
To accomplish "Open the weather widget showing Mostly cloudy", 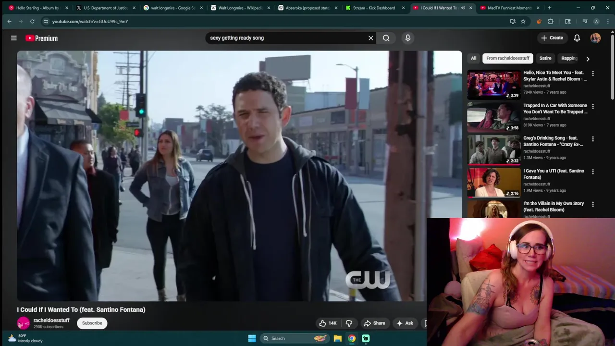I will click(x=26, y=338).
